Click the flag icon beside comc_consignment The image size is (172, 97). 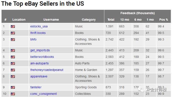(x=13, y=94)
